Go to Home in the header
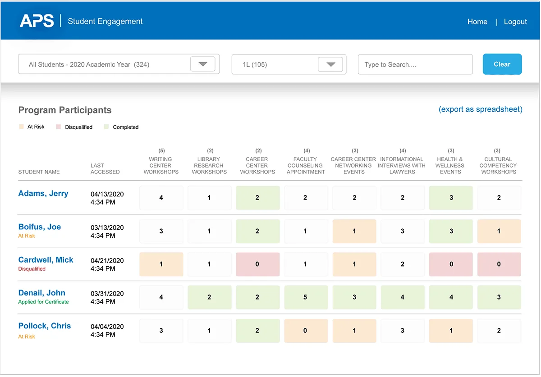The width and height of the screenshot is (541, 377). pos(477,22)
